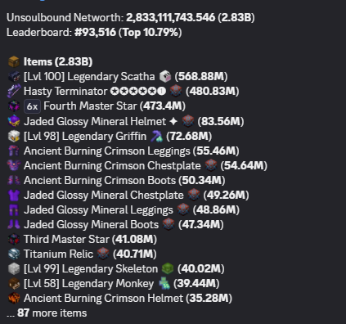Click the Ancient Burning Crimson Helmet icon
The width and height of the screenshot is (346, 324).
point(14,298)
